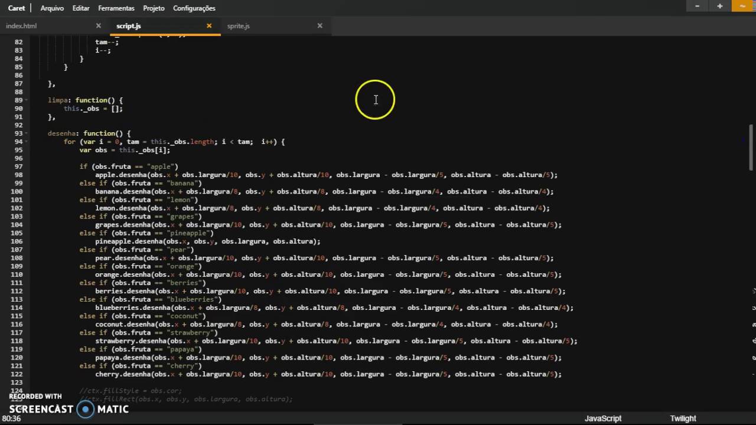Click the orange window button at top right
The width and height of the screenshot is (756, 425).
pos(743,6)
